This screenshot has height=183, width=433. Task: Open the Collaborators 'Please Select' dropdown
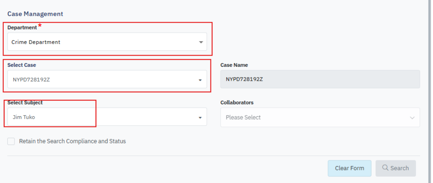pyautogui.click(x=314, y=117)
